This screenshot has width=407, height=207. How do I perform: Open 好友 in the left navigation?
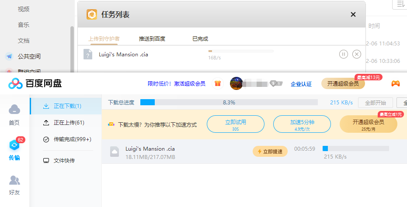click(14, 185)
